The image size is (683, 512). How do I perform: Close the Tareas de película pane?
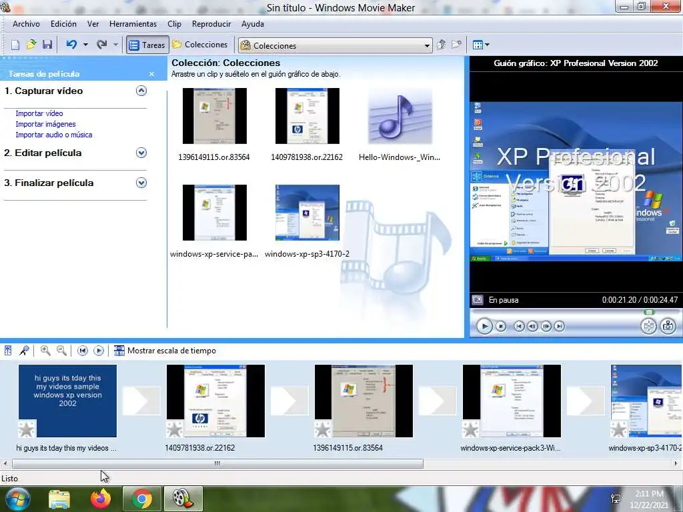click(x=151, y=74)
